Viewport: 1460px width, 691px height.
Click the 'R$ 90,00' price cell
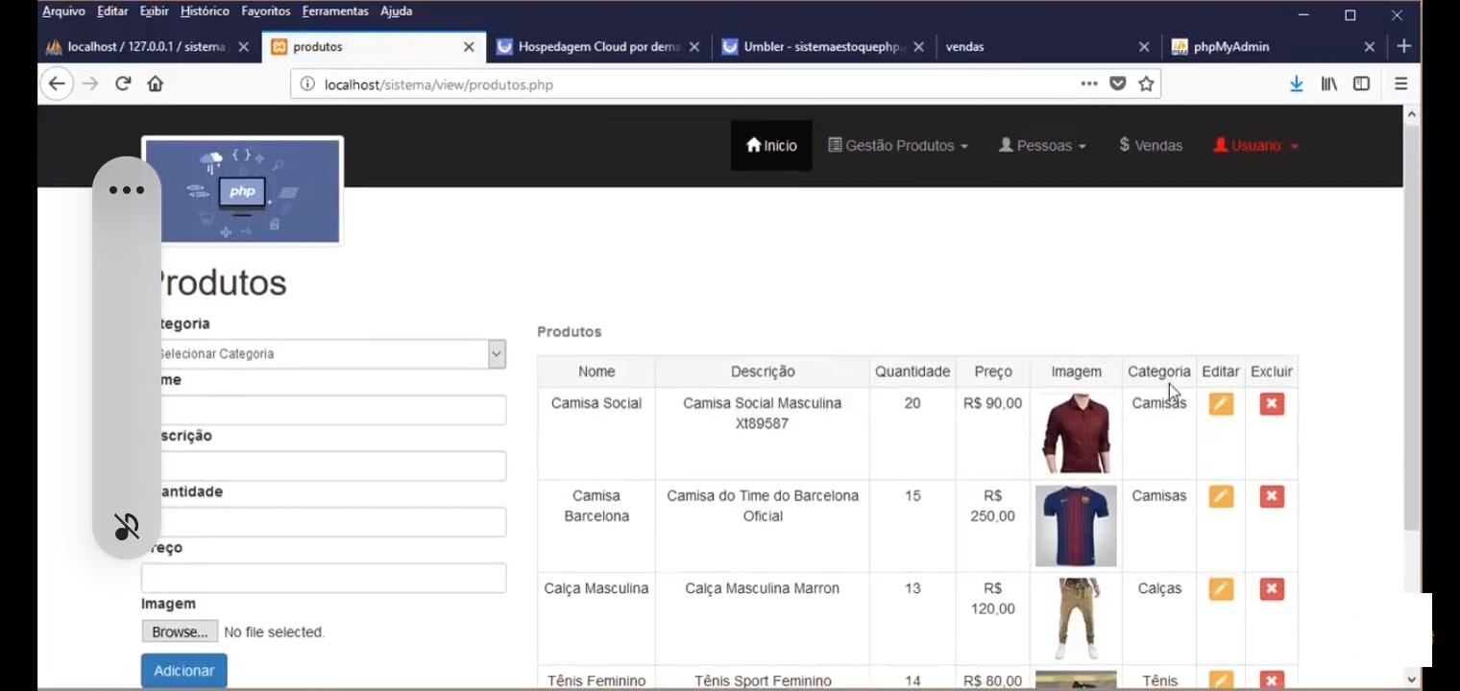click(x=993, y=403)
